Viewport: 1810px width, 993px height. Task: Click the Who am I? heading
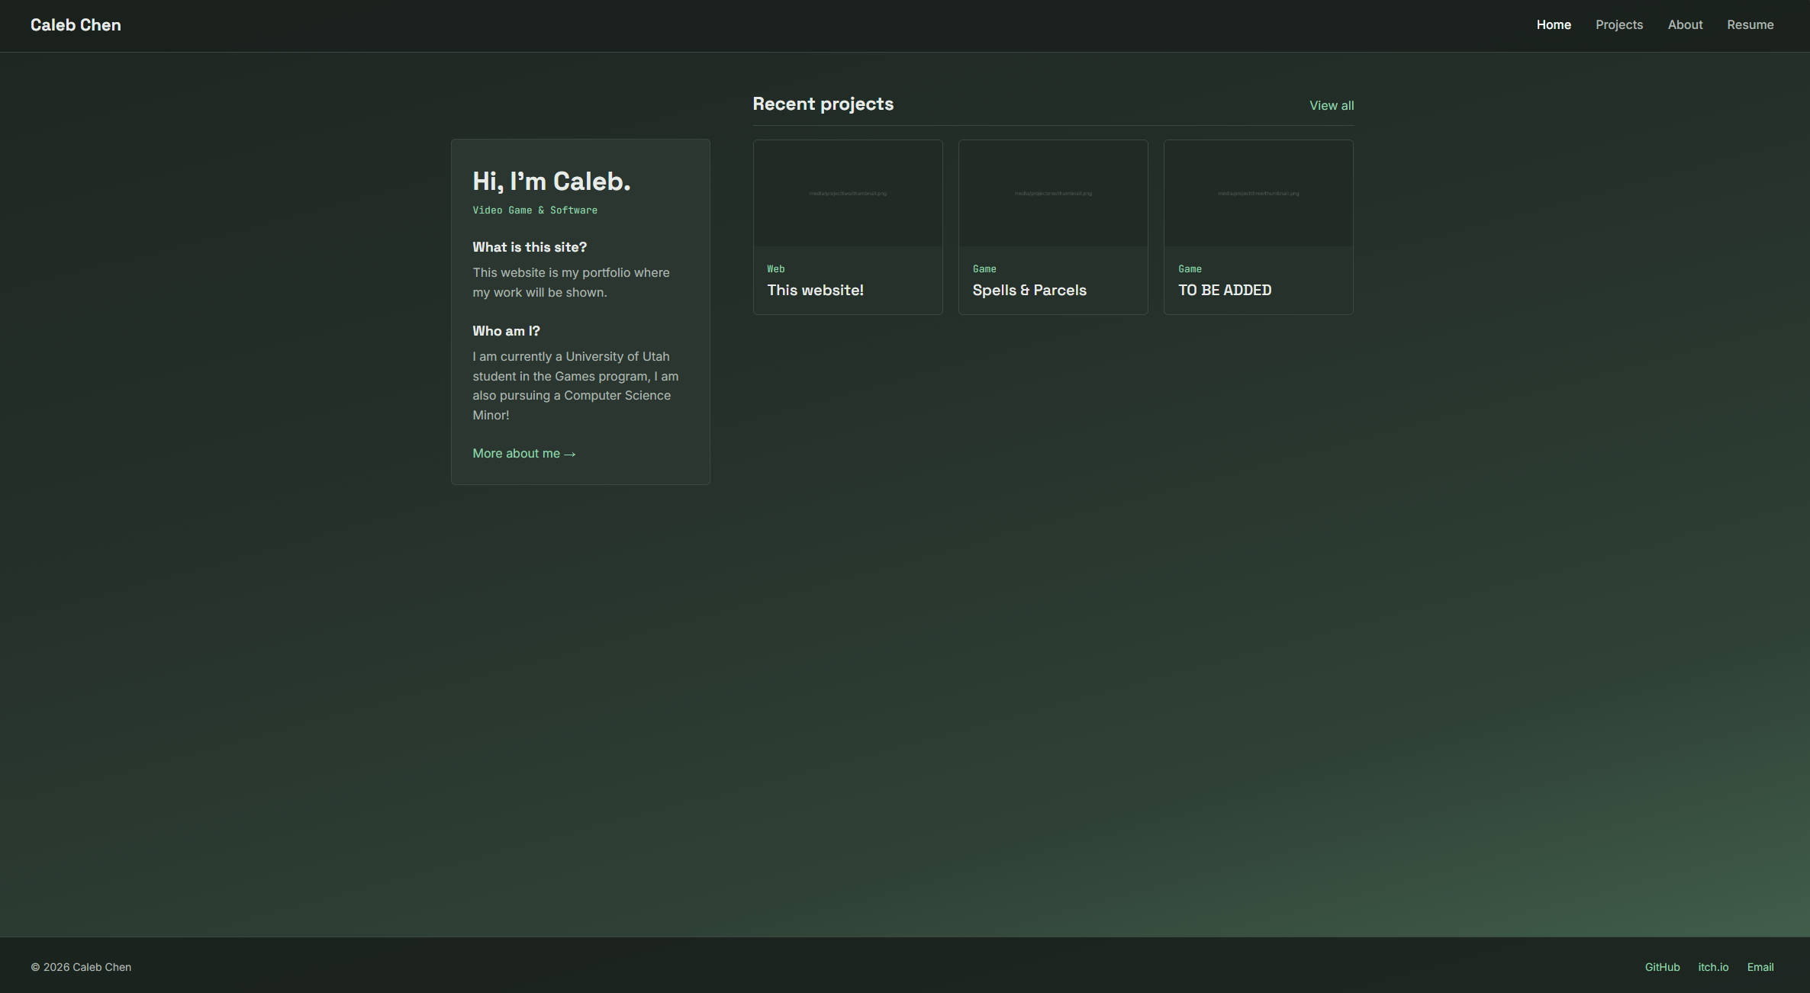[506, 331]
